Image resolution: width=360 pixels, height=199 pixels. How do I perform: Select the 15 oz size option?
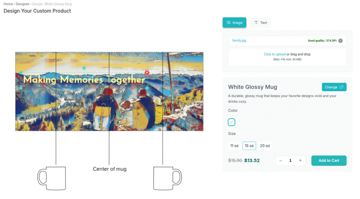point(249,146)
